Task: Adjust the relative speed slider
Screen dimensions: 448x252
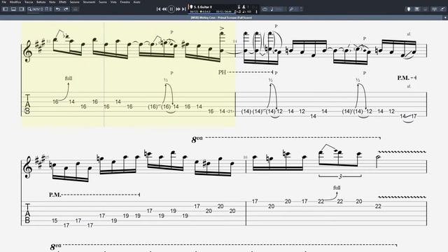Action: point(280,9)
